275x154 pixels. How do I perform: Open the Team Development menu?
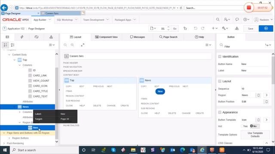click(96, 20)
